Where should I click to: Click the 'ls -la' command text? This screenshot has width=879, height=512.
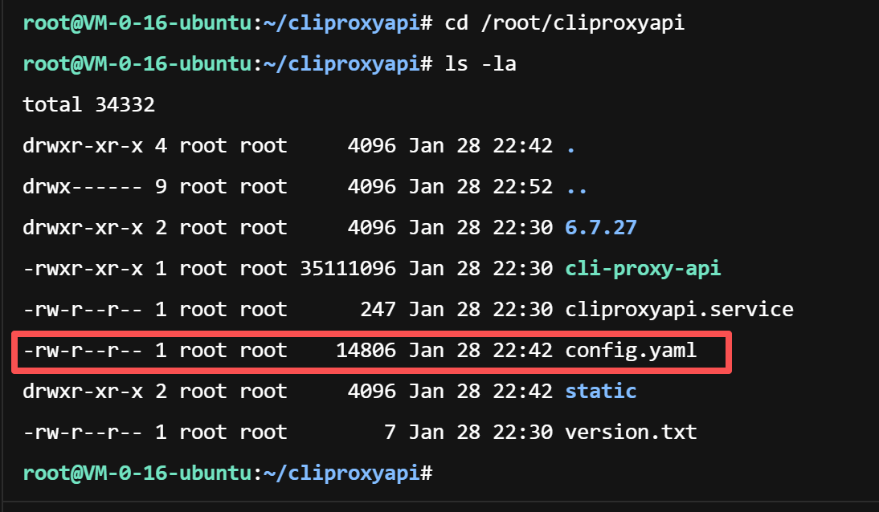tap(480, 63)
